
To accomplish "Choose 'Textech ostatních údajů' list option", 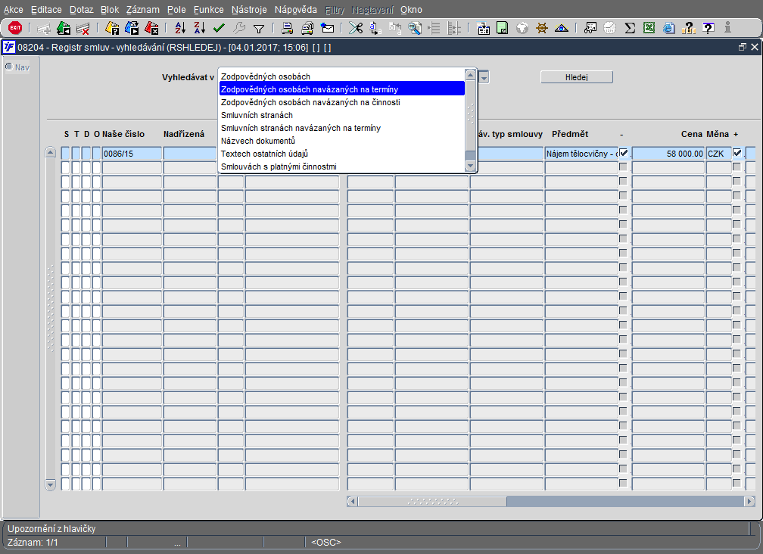I will pos(341,154).
